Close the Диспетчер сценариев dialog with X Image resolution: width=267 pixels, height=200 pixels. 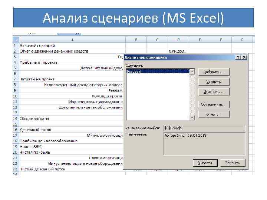244,57
